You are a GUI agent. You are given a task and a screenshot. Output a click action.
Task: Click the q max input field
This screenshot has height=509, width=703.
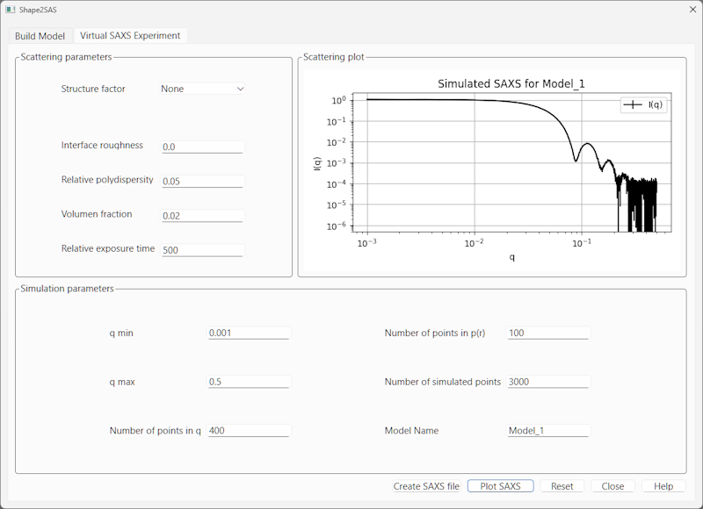(x=248, y=383)
